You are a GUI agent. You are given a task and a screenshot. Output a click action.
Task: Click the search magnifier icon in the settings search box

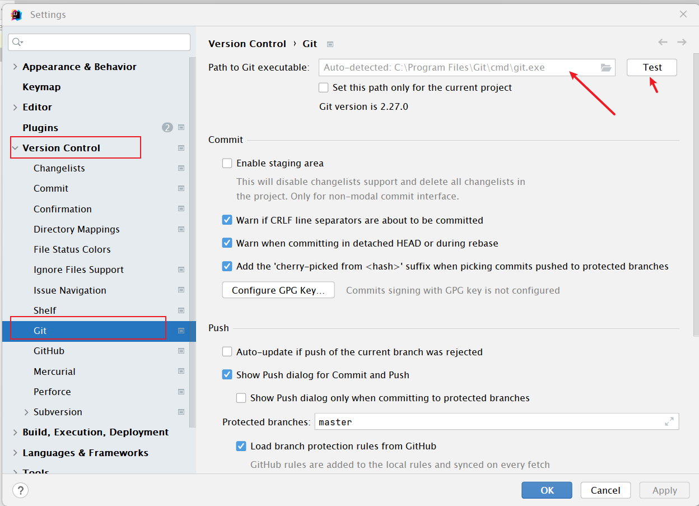point(16,42)
